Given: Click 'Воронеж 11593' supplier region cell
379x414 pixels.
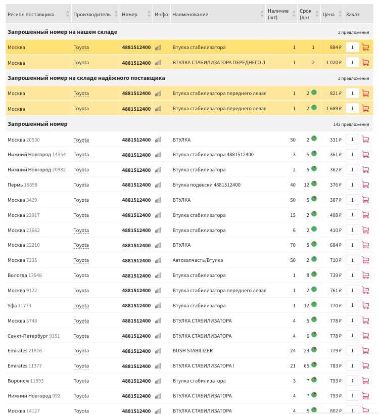Looking at the screenshot, I should [26, 381].
